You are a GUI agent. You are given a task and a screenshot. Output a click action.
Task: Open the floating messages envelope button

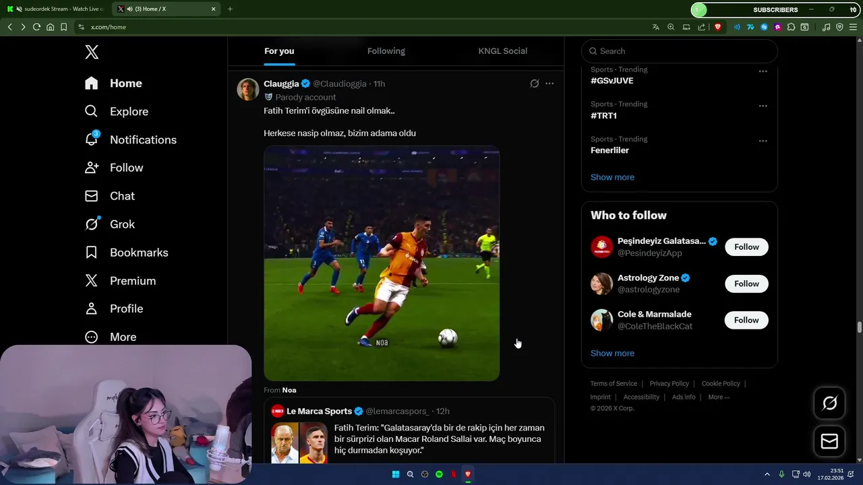[x=829, y=441]
